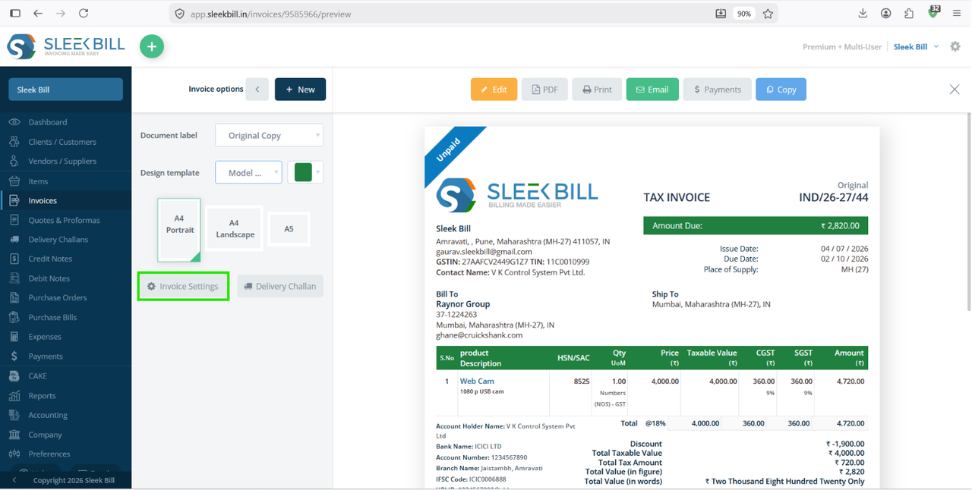Go to Purchase Orders in sidebar
Screen dimensions: 972x490
coord(58,297)
